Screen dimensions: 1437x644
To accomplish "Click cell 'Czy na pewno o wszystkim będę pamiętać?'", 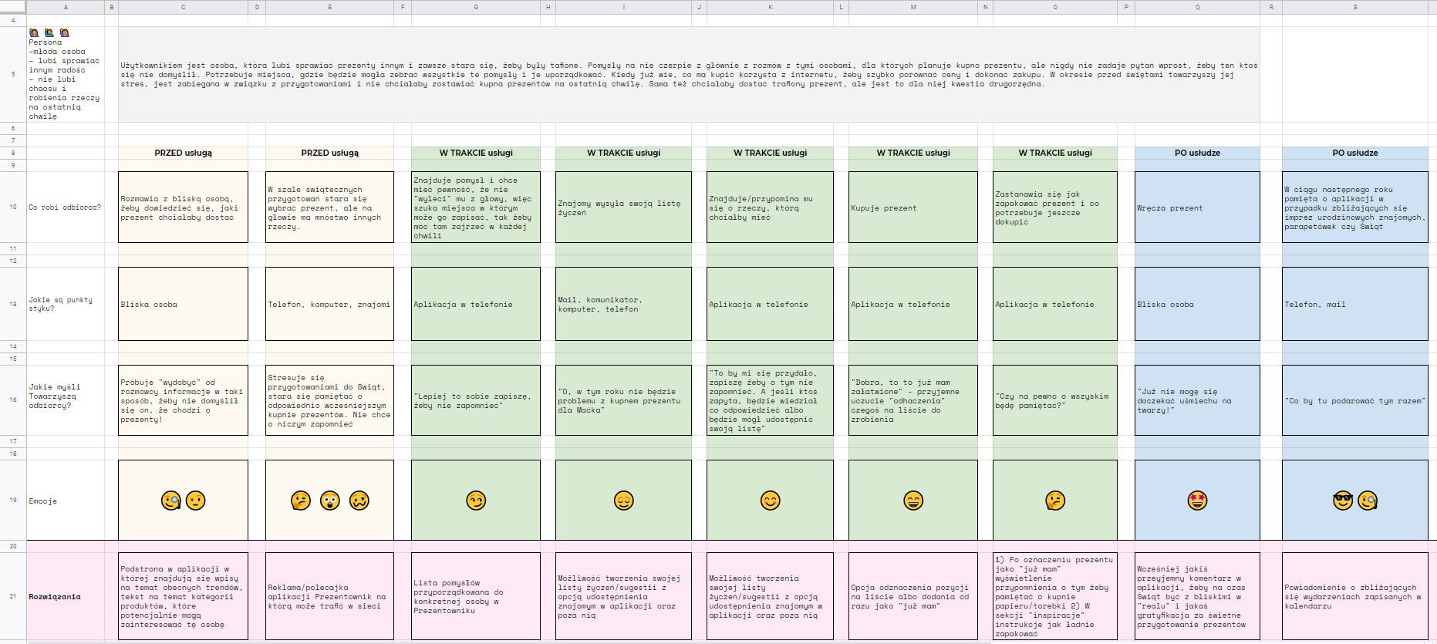I will pyautogui.click(x=1055, y=400).
